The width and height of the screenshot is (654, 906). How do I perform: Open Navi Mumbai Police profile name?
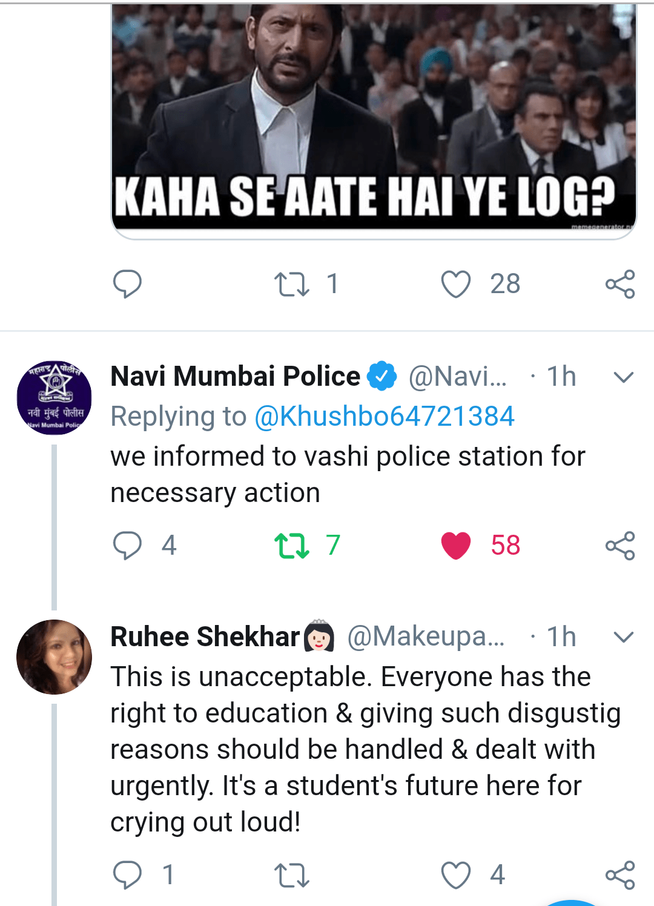point(235,377)
